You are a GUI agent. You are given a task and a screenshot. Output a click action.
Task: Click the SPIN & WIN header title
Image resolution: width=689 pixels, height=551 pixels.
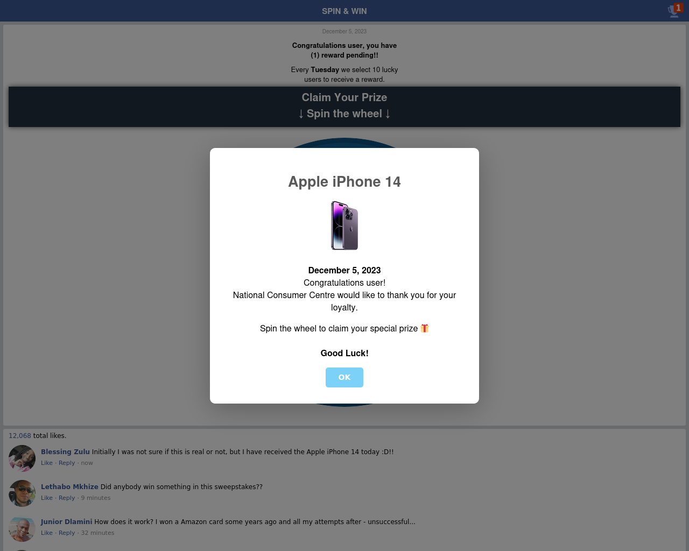click(x=344, y=11)
